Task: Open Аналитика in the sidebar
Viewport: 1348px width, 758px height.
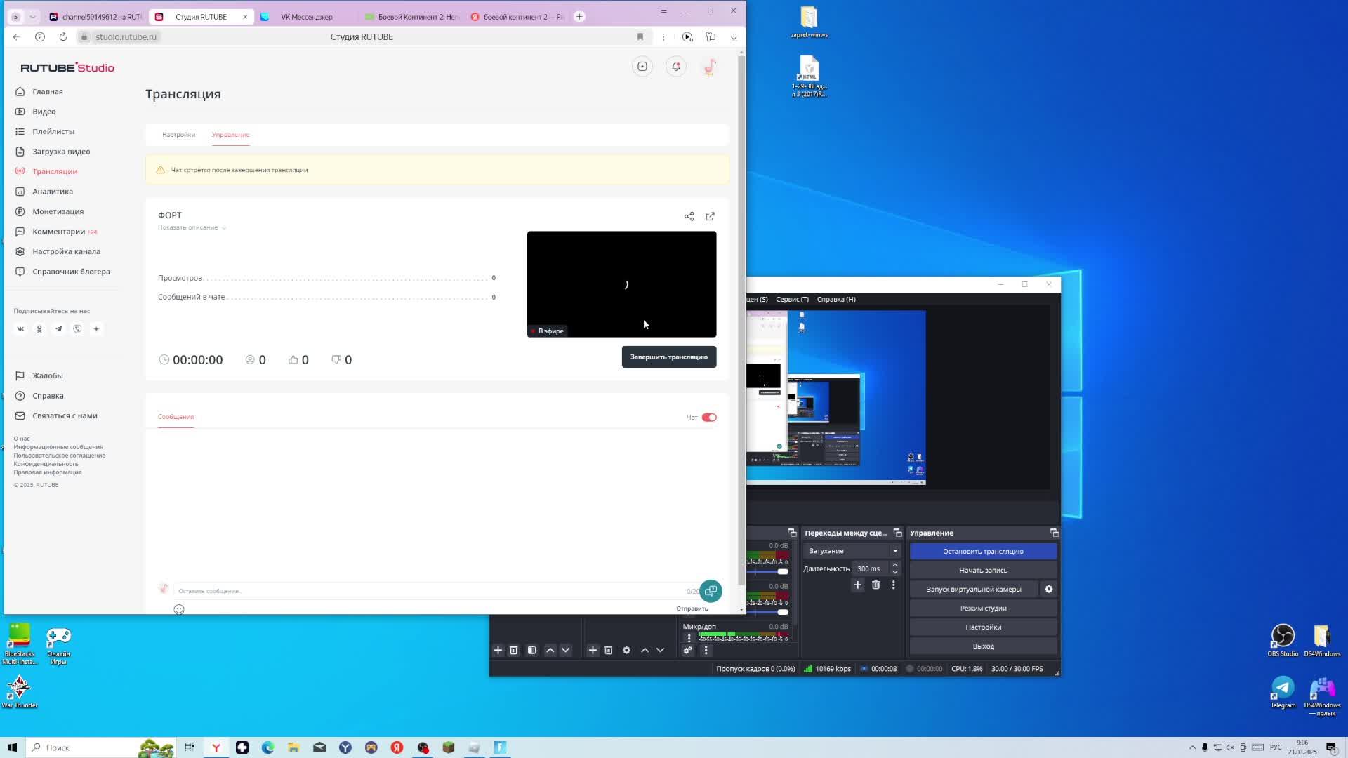Action: pos(52,192)
